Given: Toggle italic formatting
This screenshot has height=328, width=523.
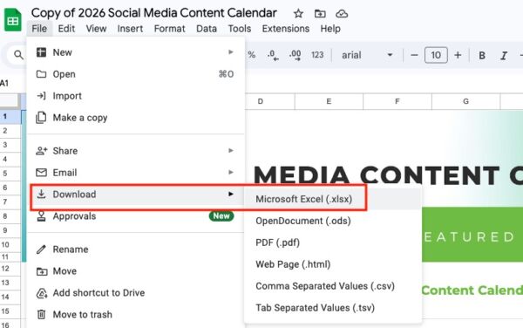Looking at the screenshot, I should [504, 55].
